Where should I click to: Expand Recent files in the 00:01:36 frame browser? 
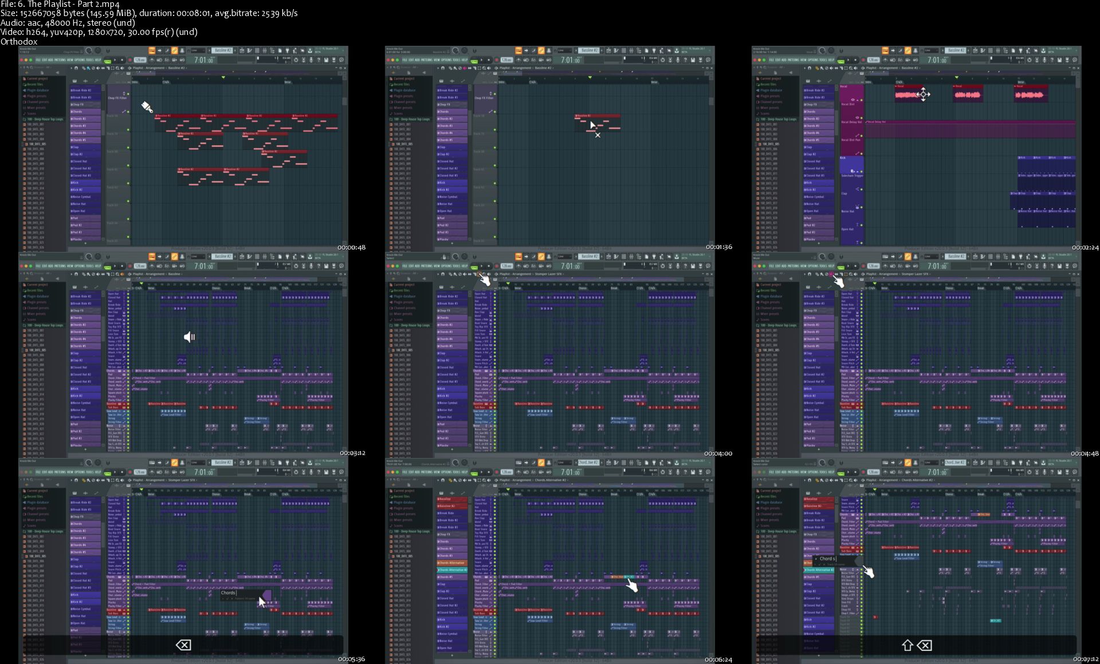[x=399, y=84]
